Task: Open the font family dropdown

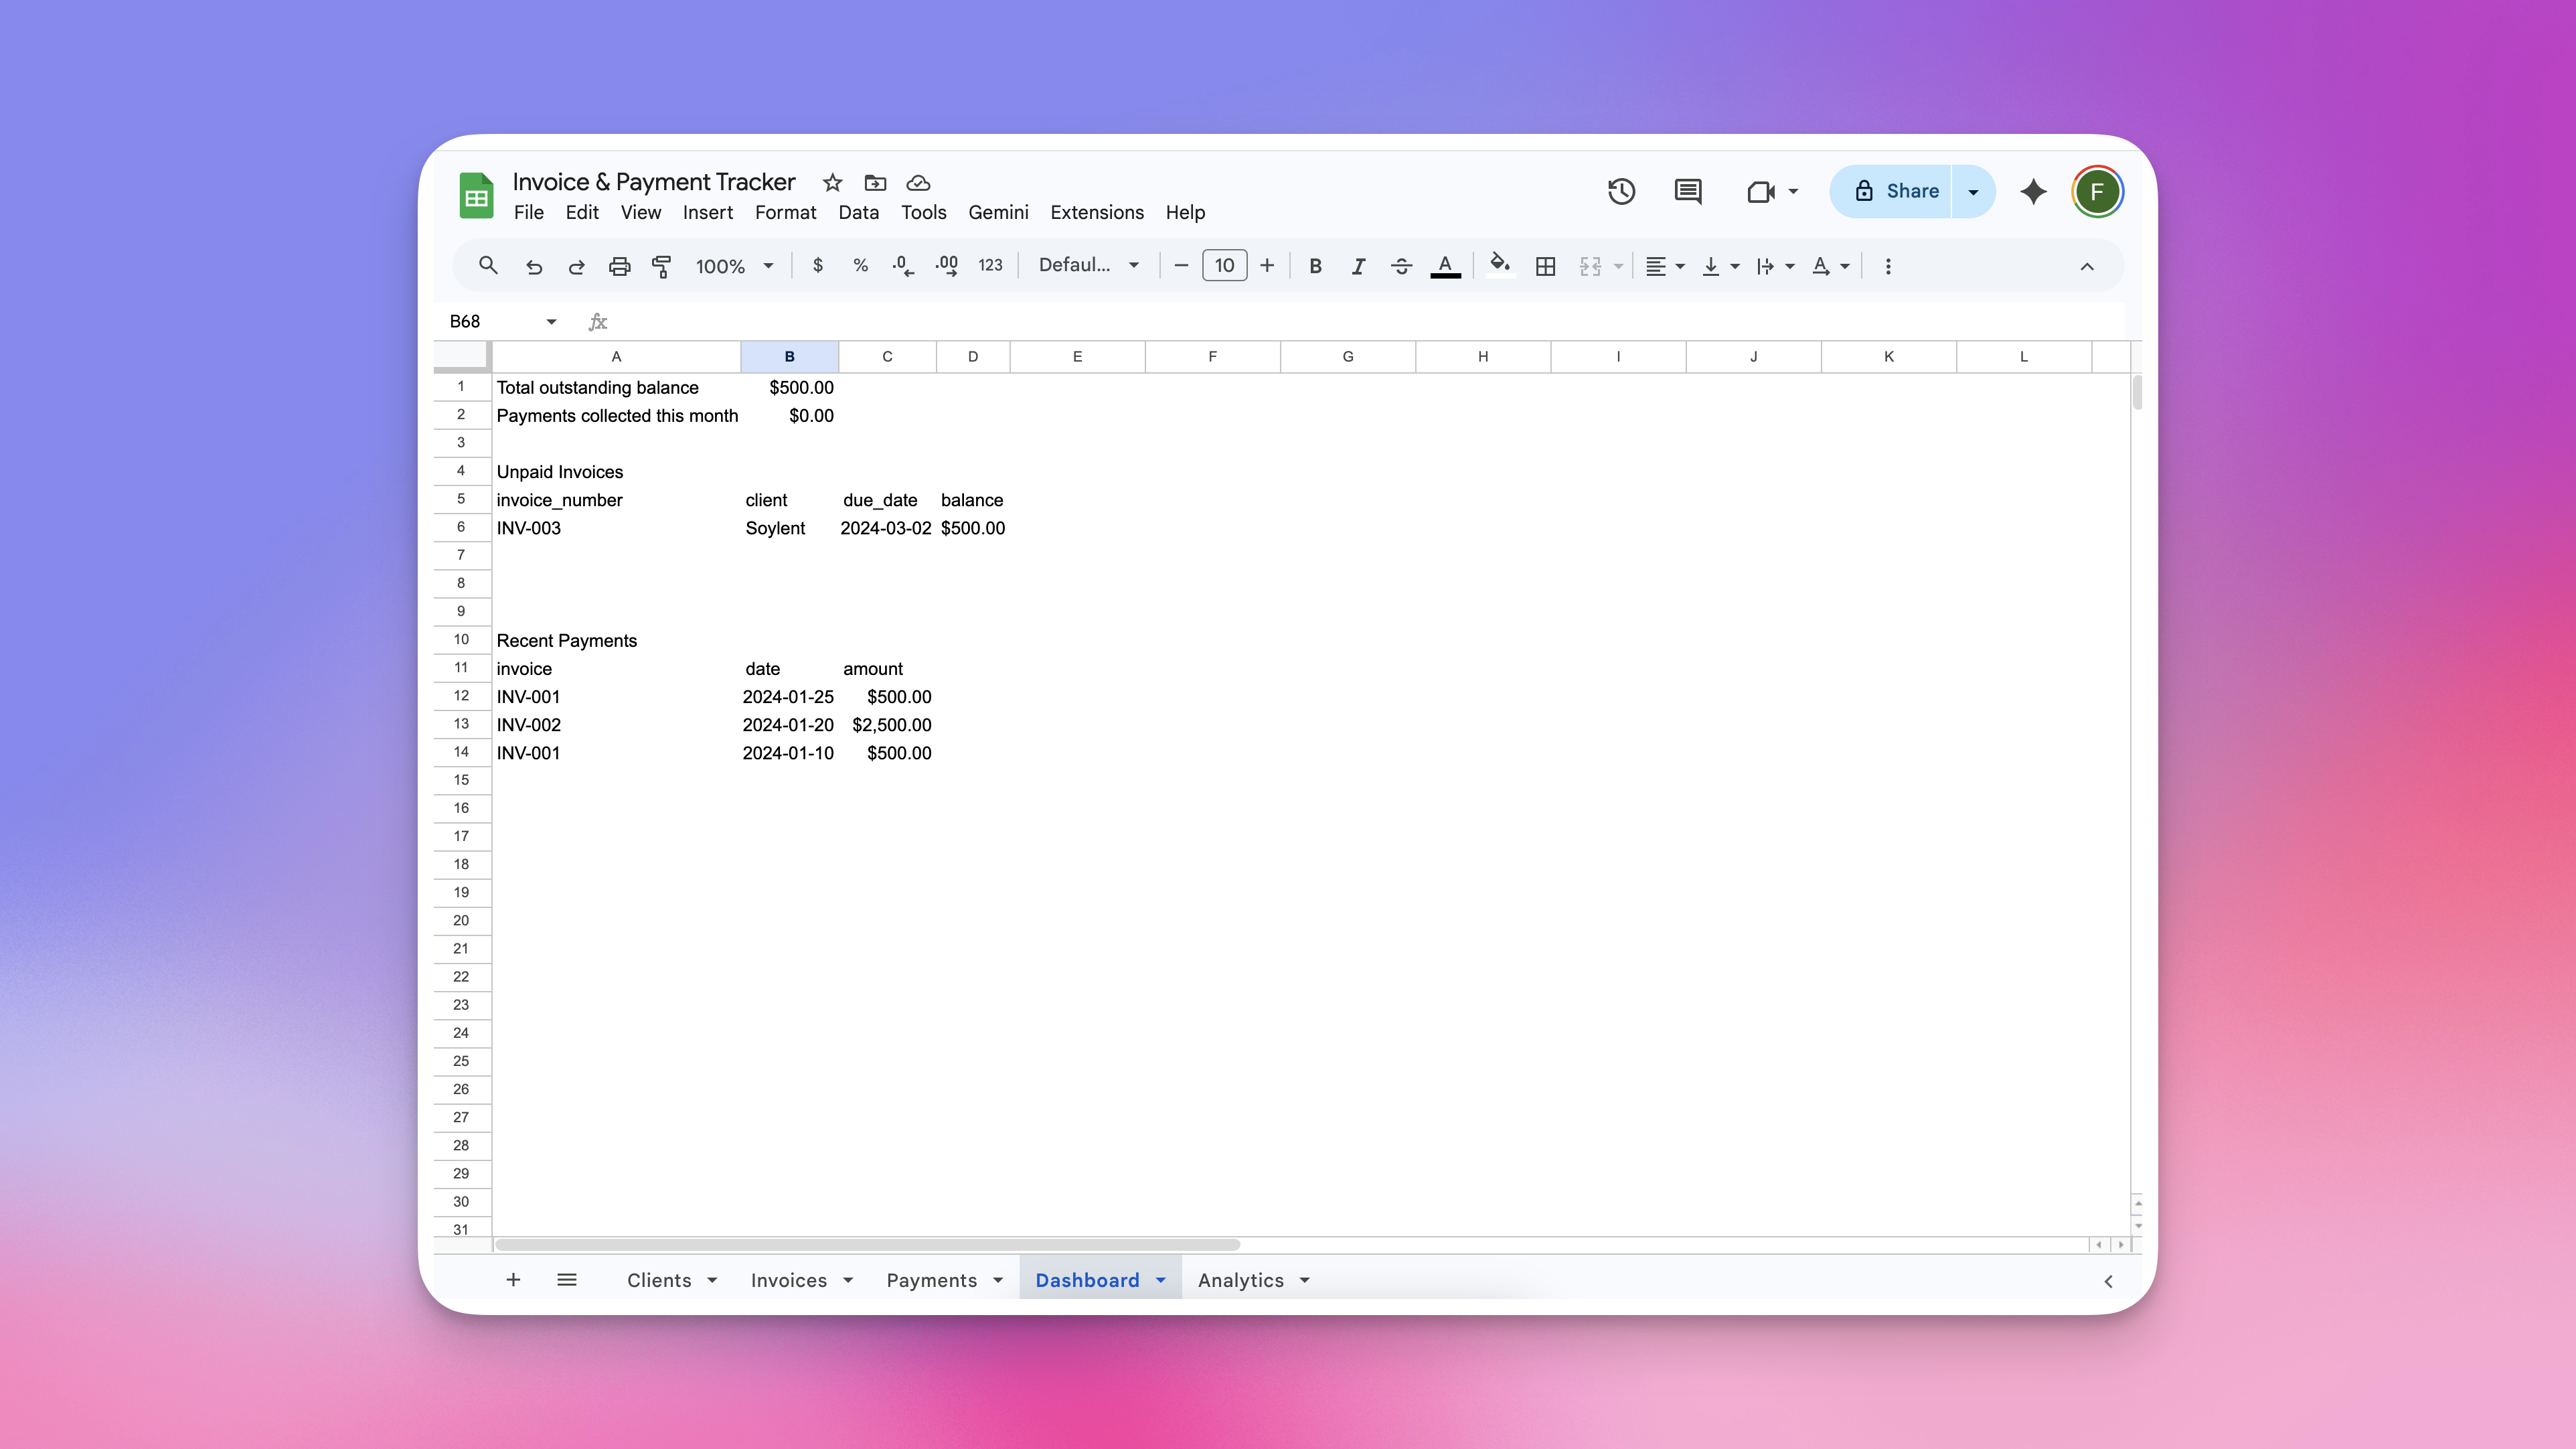Action: [1086, 266]
